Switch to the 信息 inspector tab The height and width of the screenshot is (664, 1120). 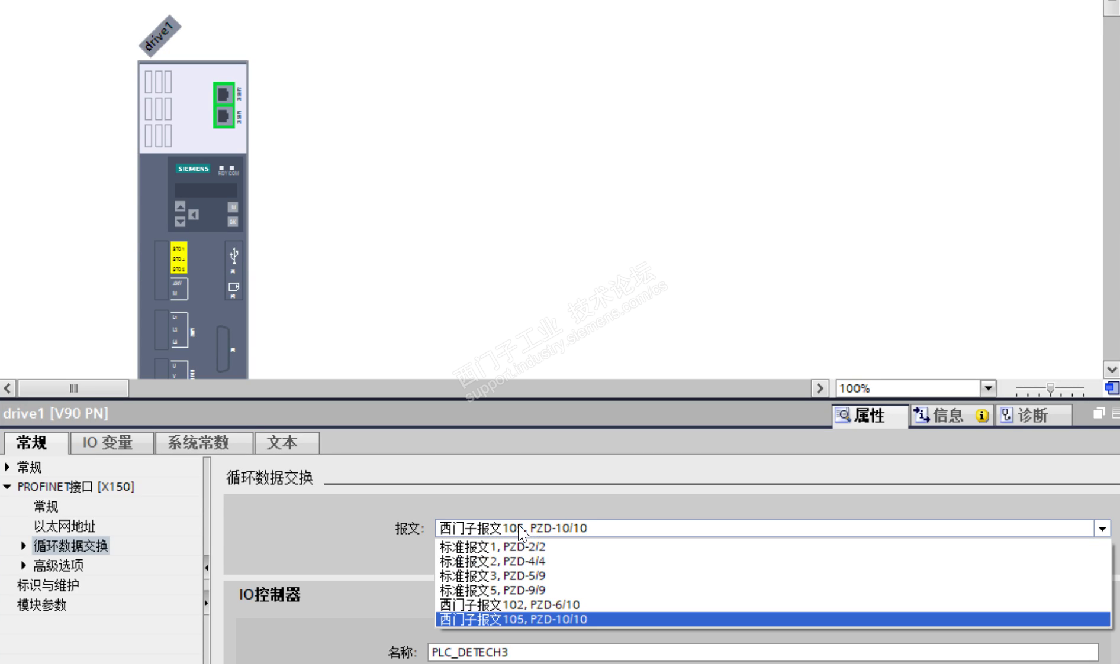952,416
